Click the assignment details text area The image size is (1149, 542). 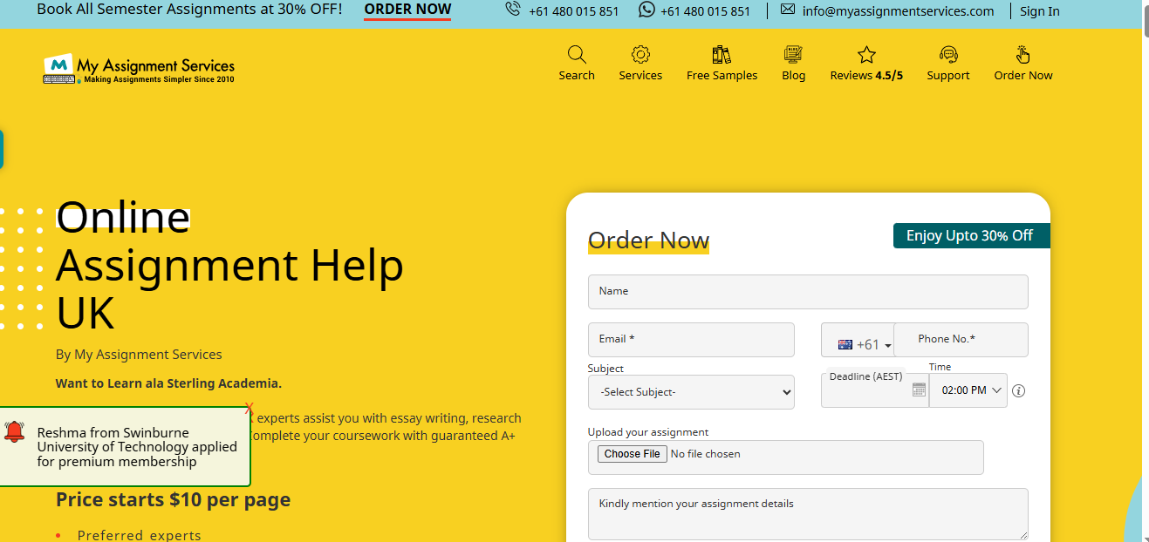tap(807, 514)
